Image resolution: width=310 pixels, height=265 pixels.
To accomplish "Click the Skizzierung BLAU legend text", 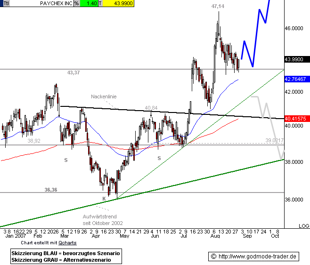I will point(65,253).
